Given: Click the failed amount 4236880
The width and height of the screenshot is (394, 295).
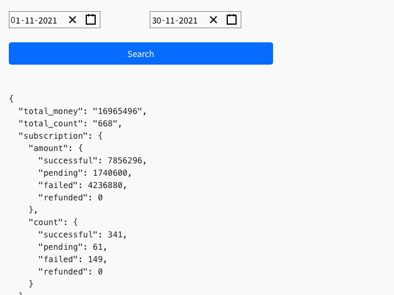Looking at the screenshot, I should (107, 185).
